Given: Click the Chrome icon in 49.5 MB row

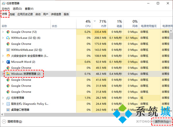Looking at the screenshot, I should 8,68.
